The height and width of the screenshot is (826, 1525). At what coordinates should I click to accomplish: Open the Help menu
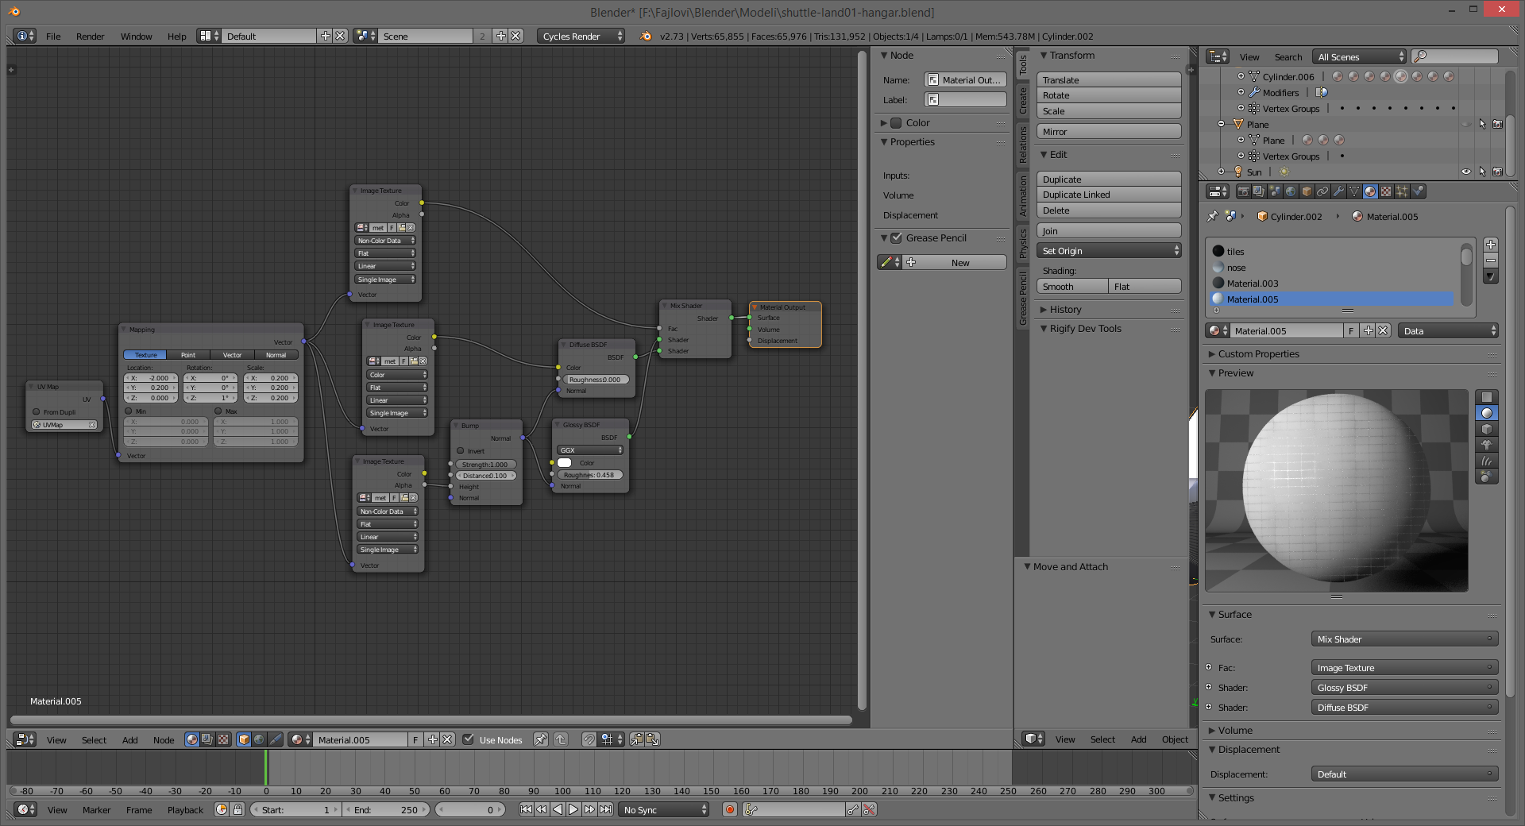point(176,36)
